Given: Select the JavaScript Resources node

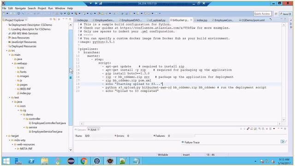Looking at the screenshot, I should click(x=22, y=42).
